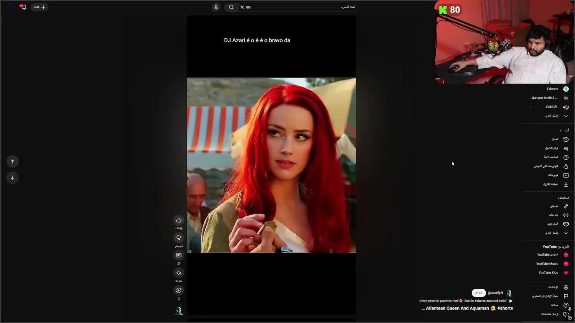Go to next Short with down arrow
This screenshot has height=323, width=575.
[x=13, y=178]
